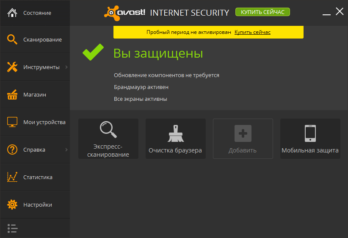Click the question mark Справка icon
This screenshot has height=238, width=348.
coord(12,149)
